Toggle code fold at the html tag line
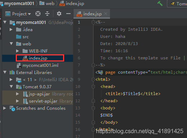 click(93, 79)
